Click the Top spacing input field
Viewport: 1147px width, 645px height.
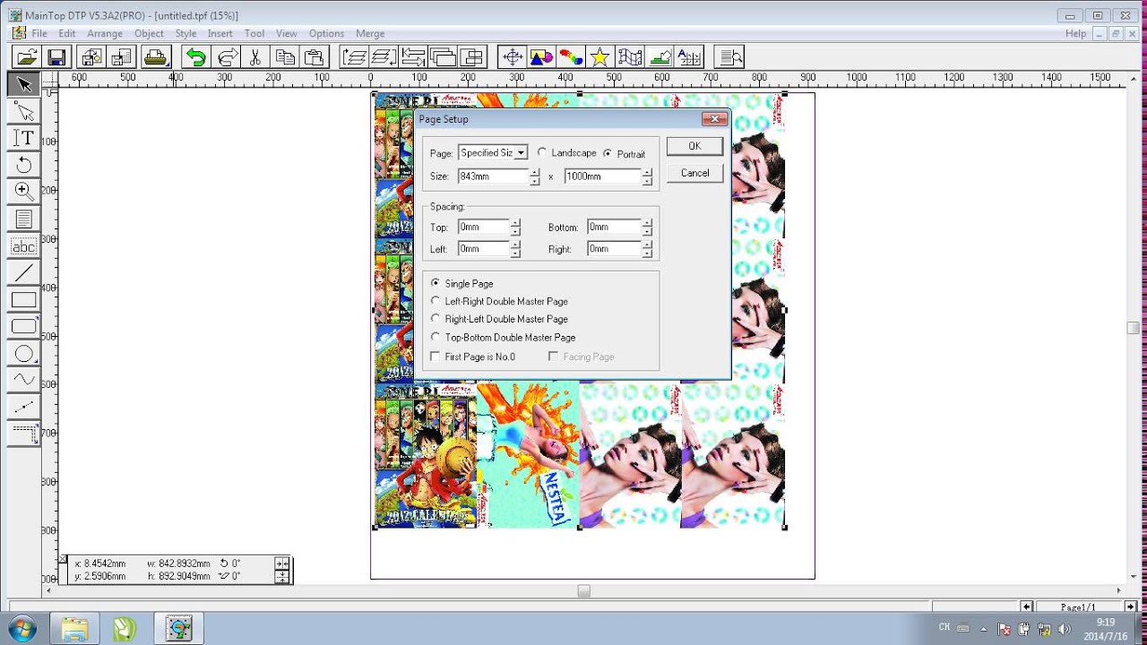point(484,228)
